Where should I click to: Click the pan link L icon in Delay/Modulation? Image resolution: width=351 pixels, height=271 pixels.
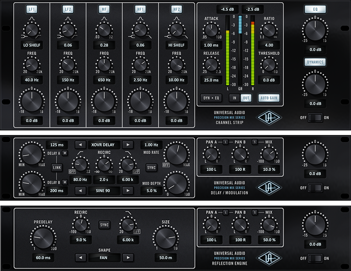click(x=225, y=142)
